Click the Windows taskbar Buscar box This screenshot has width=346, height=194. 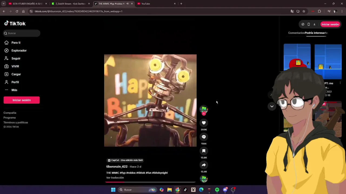[138, 190]
